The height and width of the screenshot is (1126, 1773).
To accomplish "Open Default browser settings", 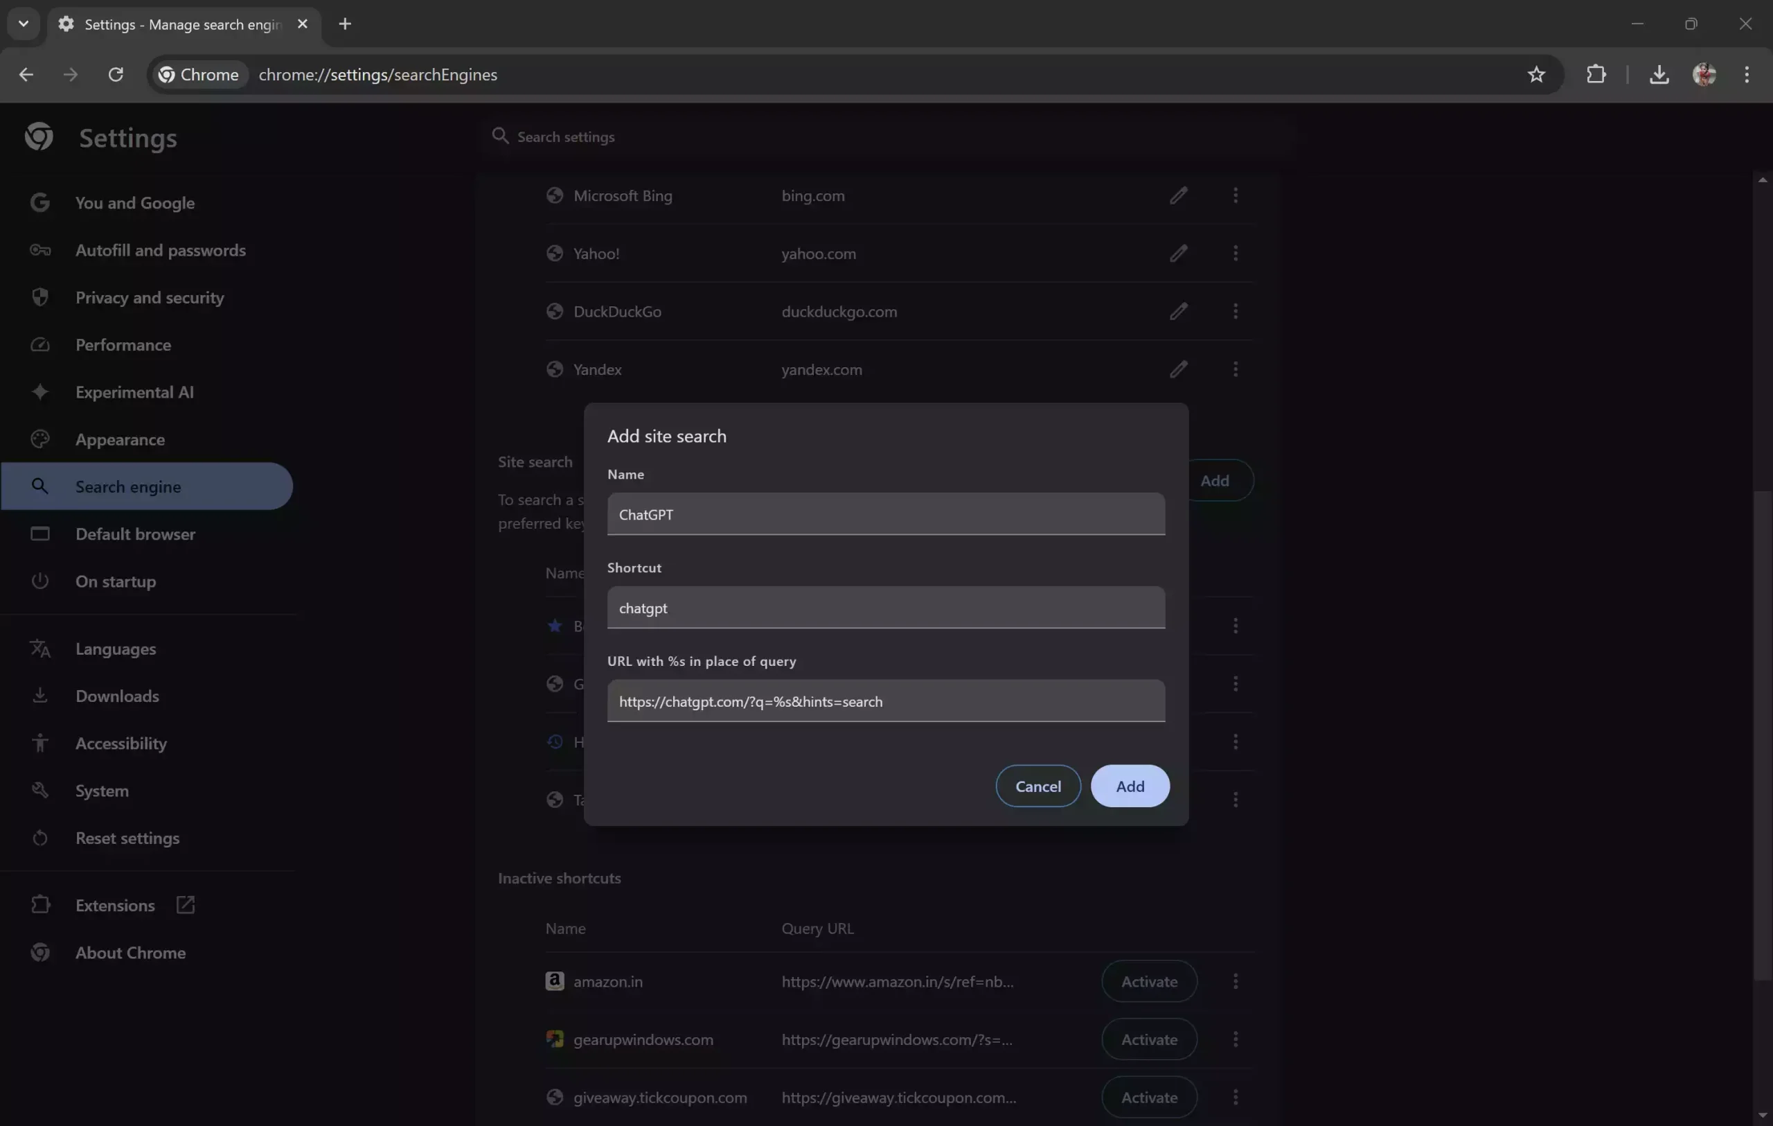I will click(148, 534).
